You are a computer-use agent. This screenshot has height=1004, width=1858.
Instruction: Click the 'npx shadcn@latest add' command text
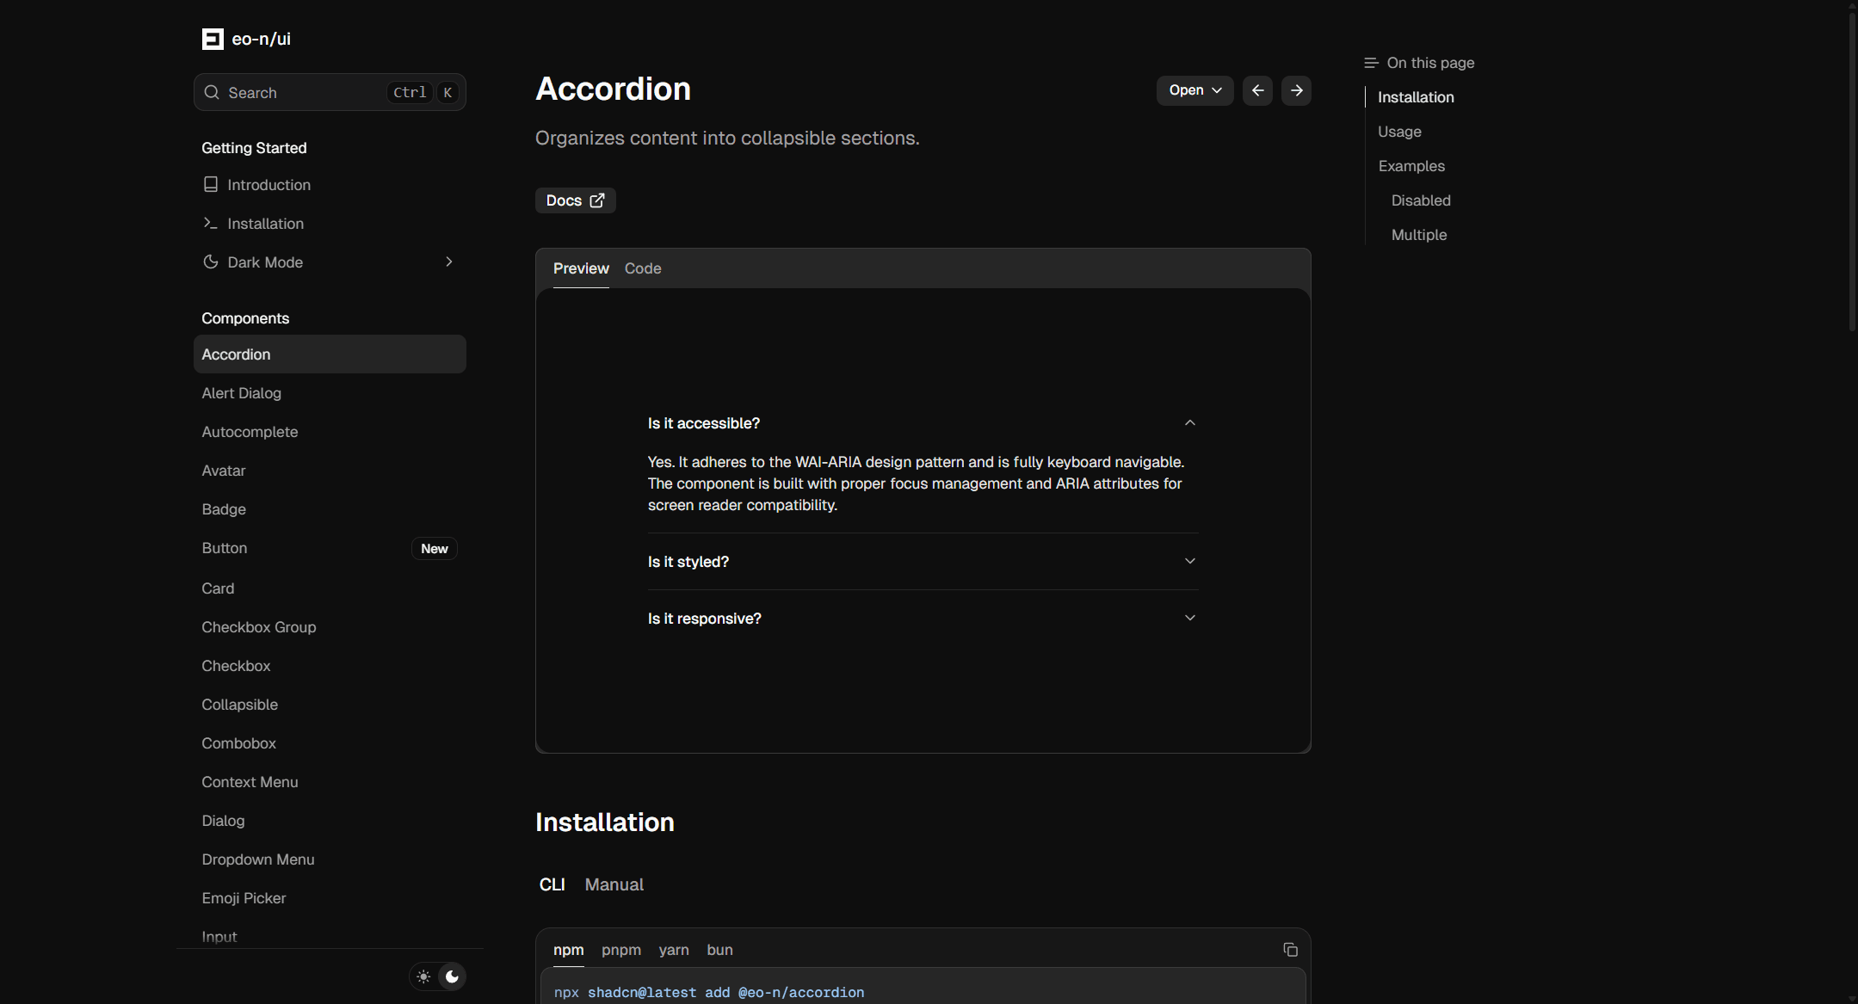(709, 992)
